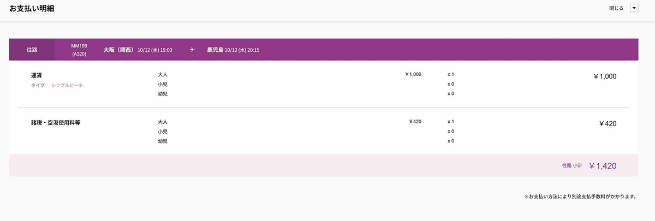Image resolution: width=655 pixels, height=221 pixels.
Task: Click the お支払い明細 page title
Action: (x=32, y=9)
